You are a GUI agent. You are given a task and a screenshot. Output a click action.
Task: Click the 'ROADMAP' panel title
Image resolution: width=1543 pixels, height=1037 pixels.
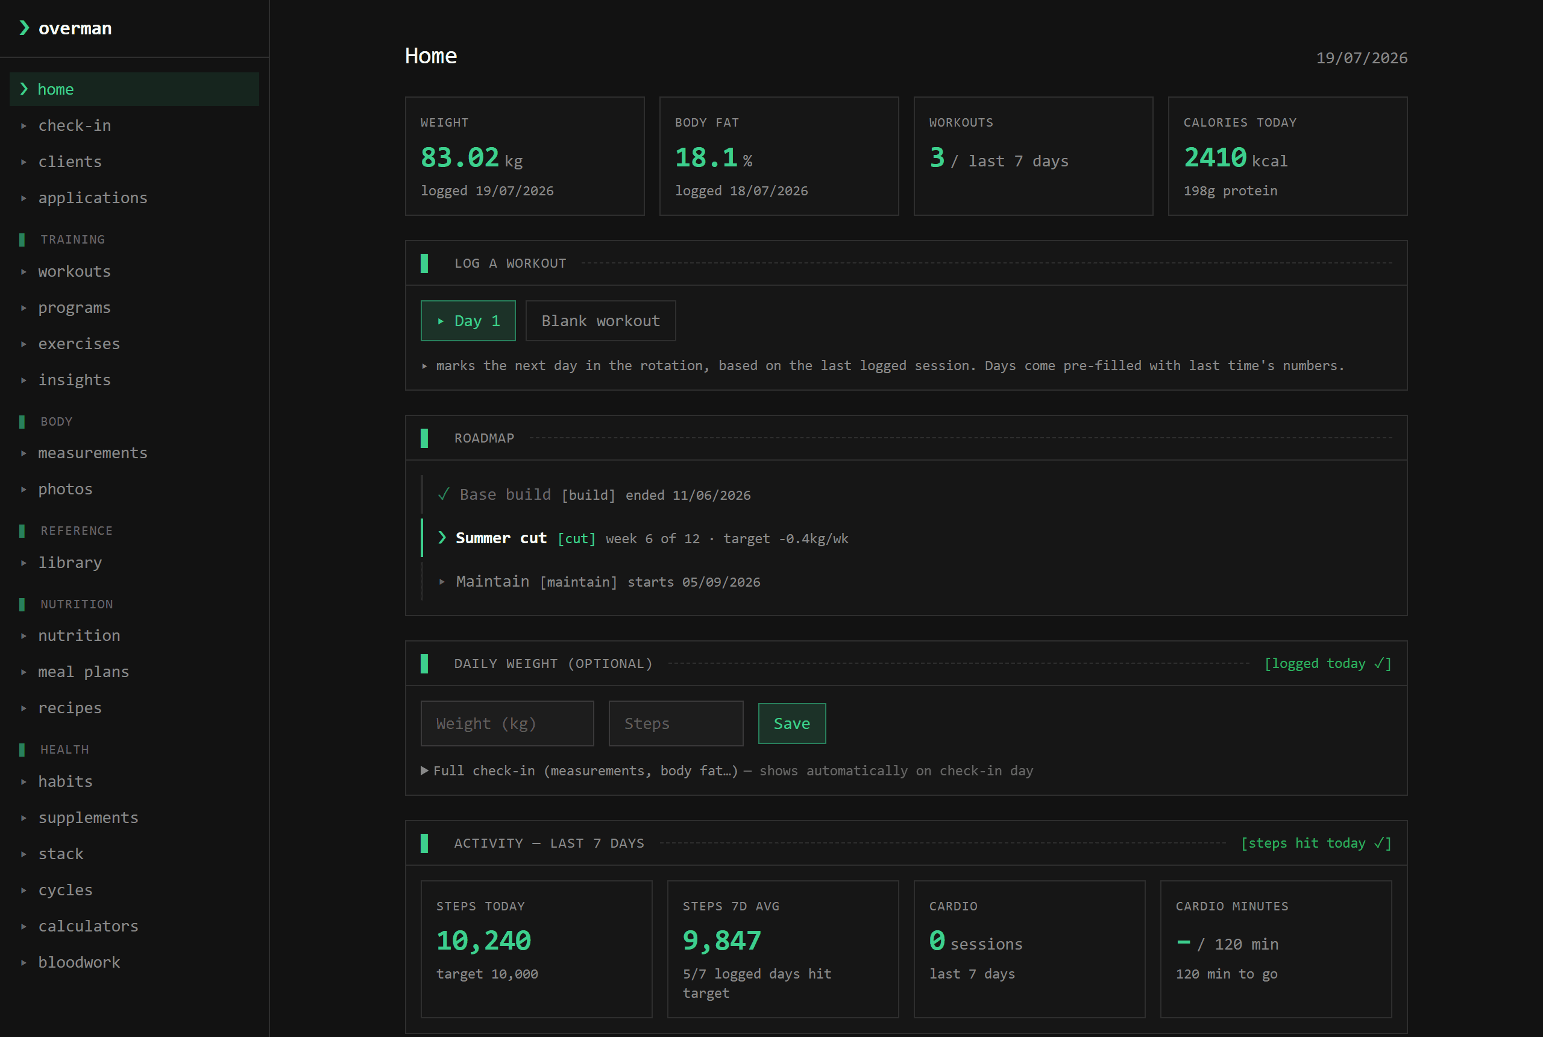[x=485, y=438]
